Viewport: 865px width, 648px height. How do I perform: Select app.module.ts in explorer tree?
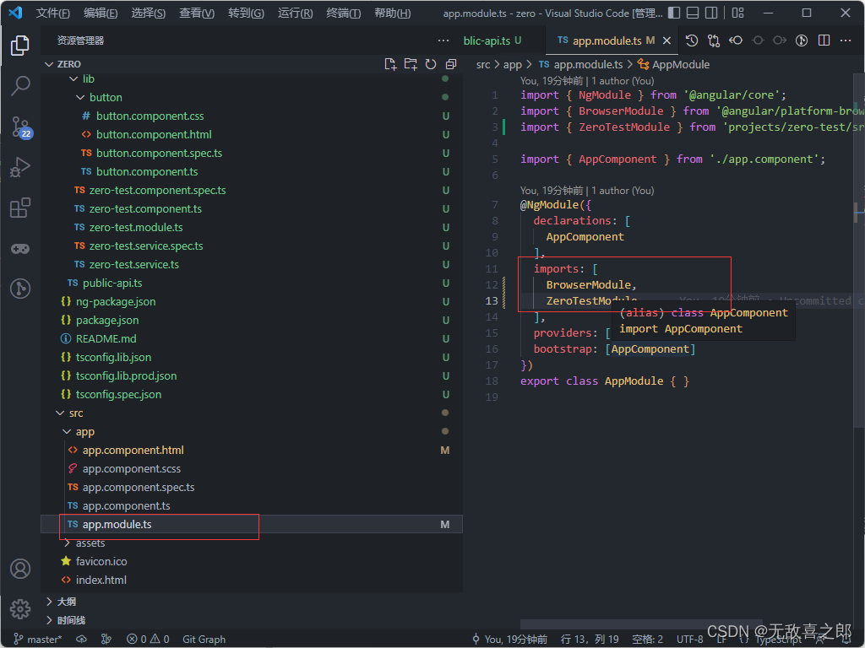pyautogui.click(x=252, y=525)
